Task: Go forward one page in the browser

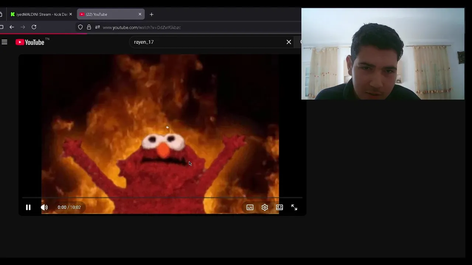Action: (x=23, y=27)
